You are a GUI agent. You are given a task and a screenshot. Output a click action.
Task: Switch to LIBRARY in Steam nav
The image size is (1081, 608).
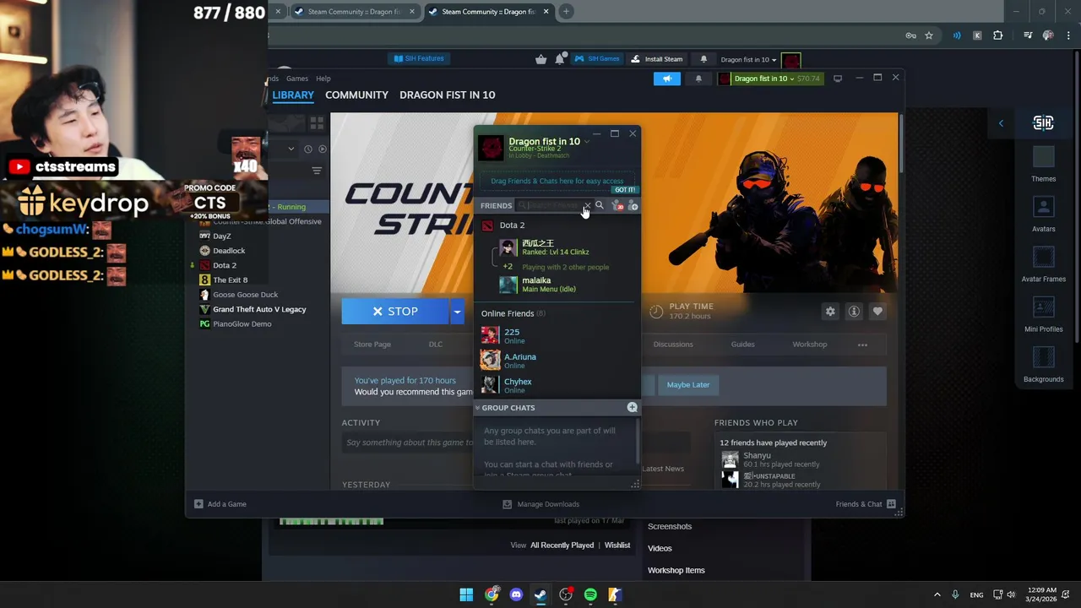tap(293, 95)
